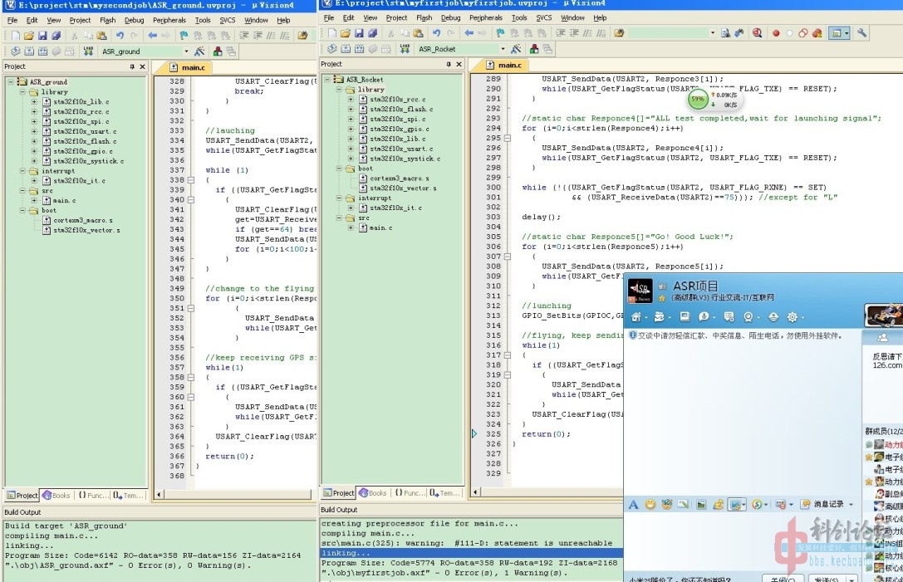Click Save All in the ASR_ground toolbar
The height and width of the screenshot is (582, 903).
[56, 36]
